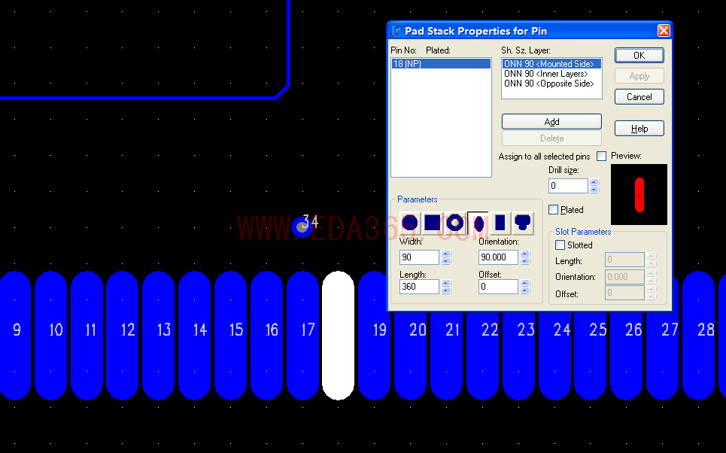
Task: Select pad number 19 on board
Action: (374, 336)
